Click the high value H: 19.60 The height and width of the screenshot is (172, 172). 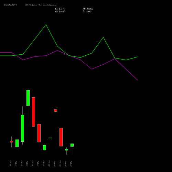[x=88, y=9]
